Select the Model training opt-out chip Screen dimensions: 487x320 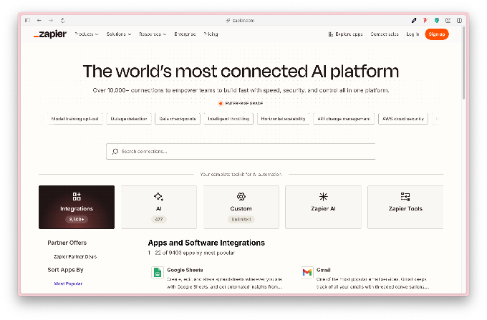75,119
